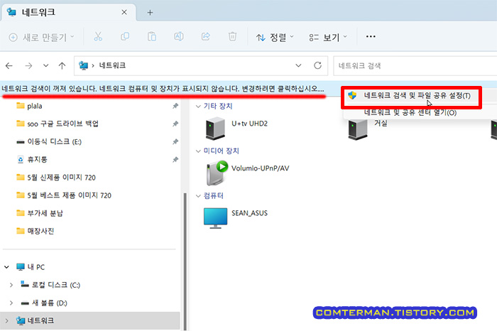Collapse the 내 PC tree node

click(6, 267)
